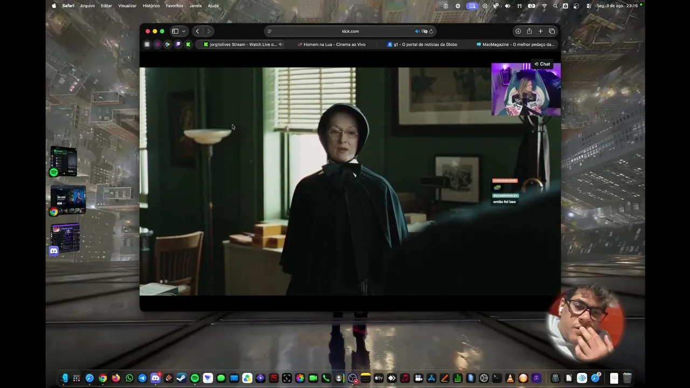Open Spotlight search in menu bar
The image size is (690, 388).
point(555,6)
